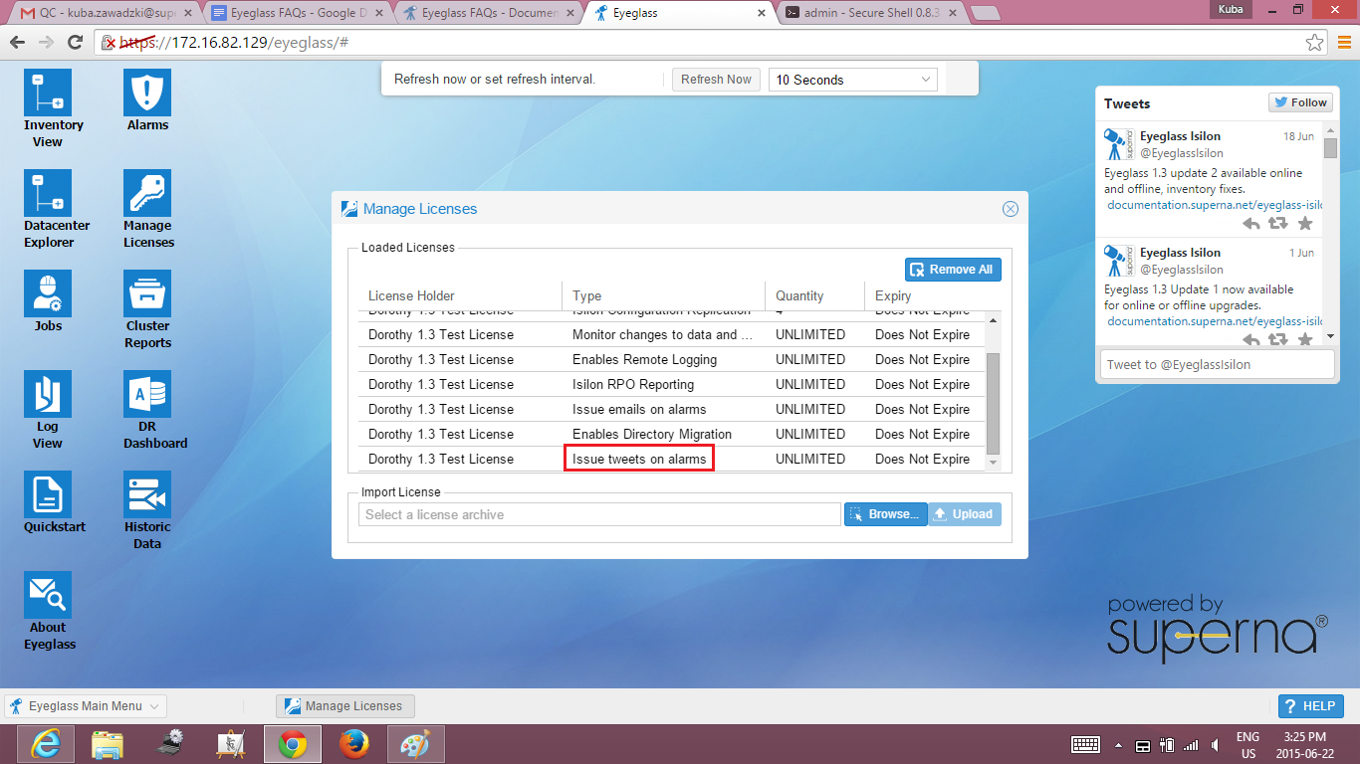Click Browse to select a license archive
The image size is (1360, 764).
coord(885,514)
